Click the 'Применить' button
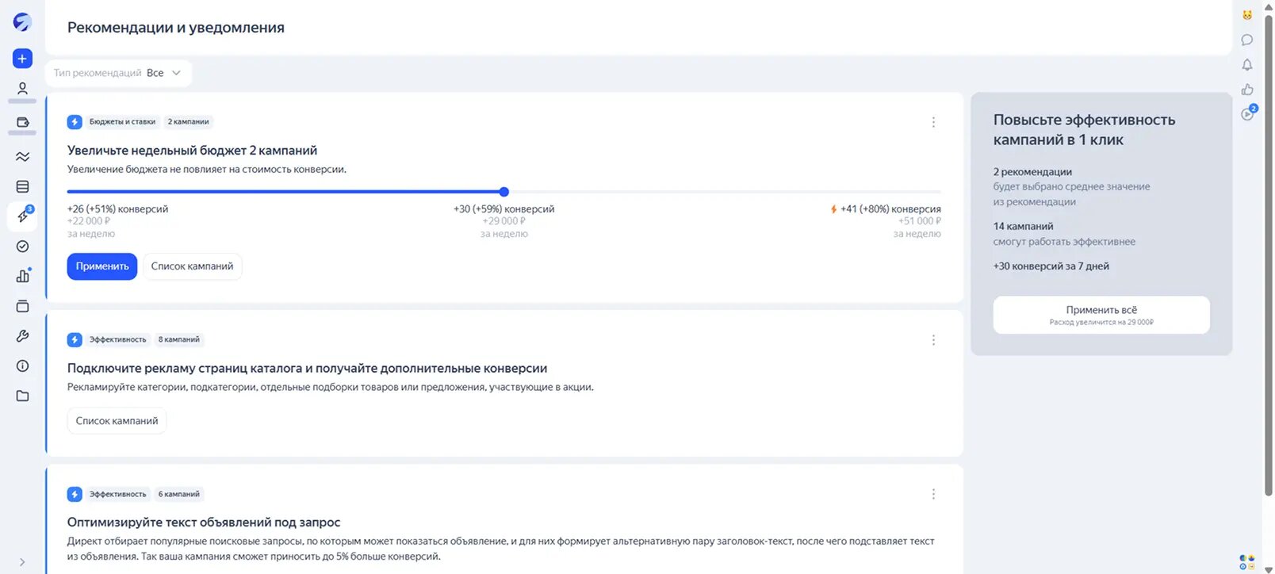1275x574 pixels. click(102, 266)
